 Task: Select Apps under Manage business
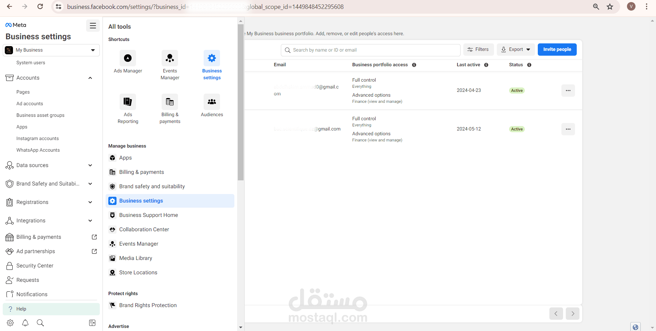[x=170, y=158]
